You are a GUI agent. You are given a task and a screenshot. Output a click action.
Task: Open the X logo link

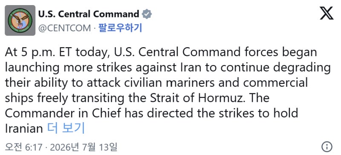click(x=327, y=13)
